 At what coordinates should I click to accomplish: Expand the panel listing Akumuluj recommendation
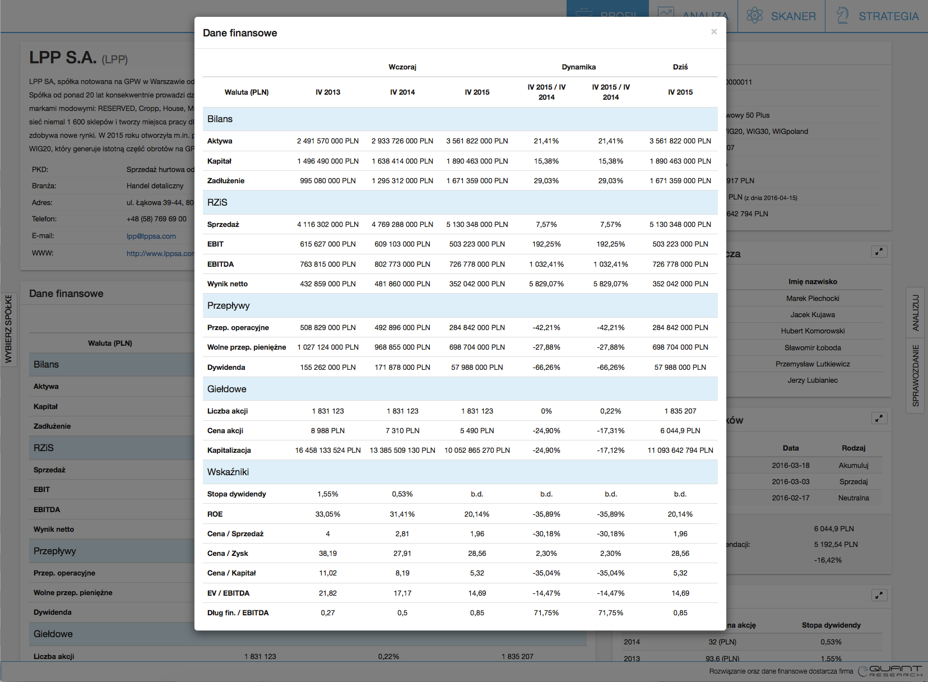879,418
